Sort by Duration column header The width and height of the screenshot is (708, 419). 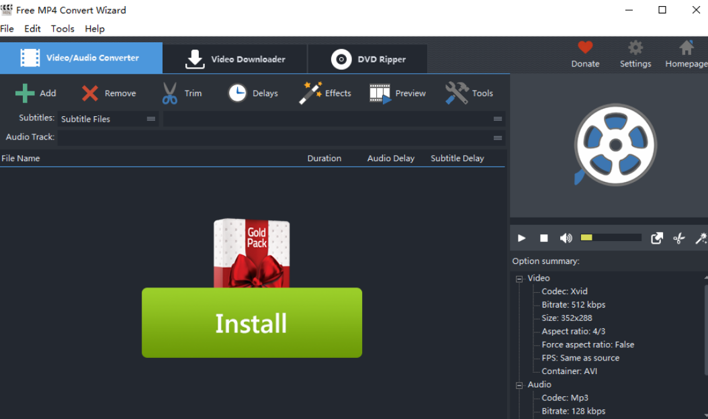pyautogui.click(x=324, y=158)
